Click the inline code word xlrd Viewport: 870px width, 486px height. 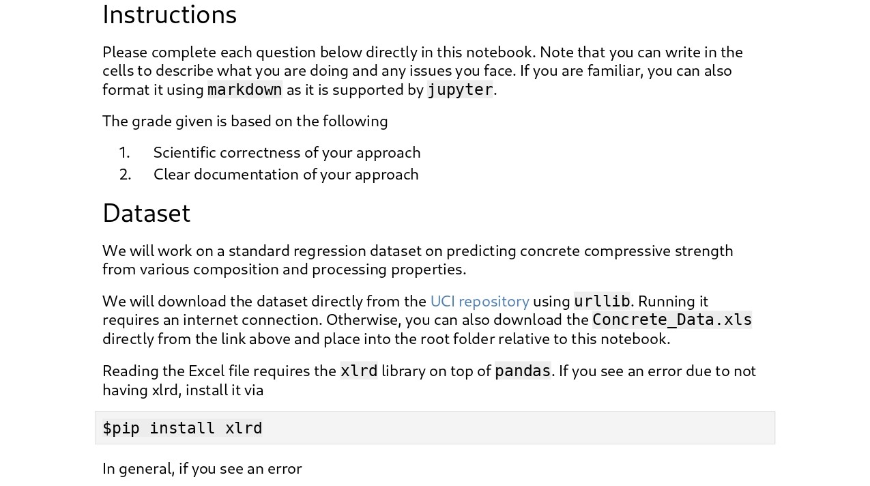358,371
